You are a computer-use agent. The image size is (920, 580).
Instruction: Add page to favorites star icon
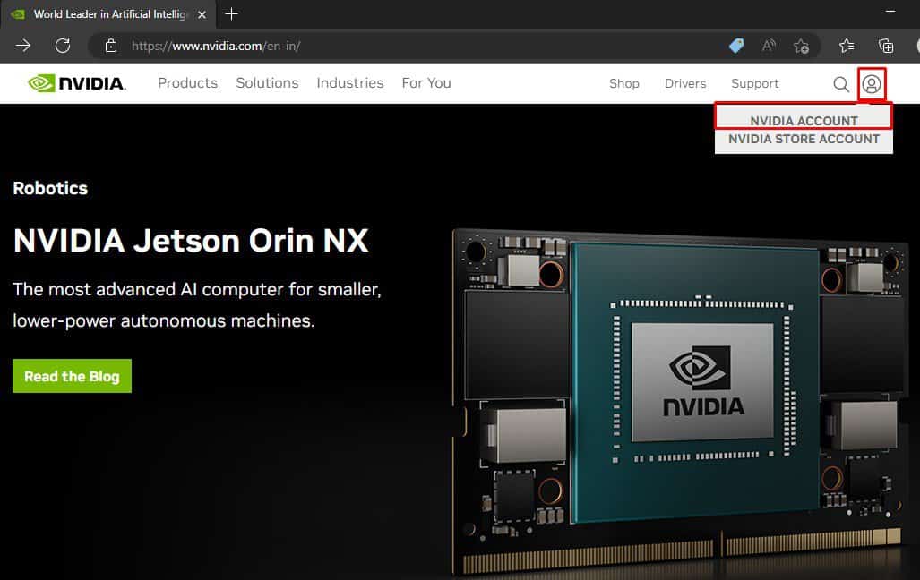801,46
